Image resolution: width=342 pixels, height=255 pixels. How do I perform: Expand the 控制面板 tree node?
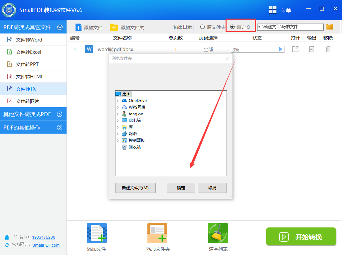pyautogui.click(x=117, y=140)
